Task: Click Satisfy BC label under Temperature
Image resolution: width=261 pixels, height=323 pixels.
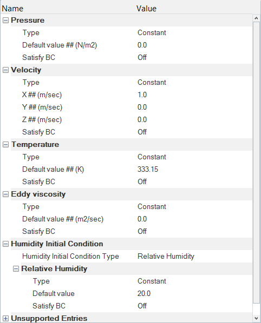Action: pyautogui.click(x=39, y=181)
